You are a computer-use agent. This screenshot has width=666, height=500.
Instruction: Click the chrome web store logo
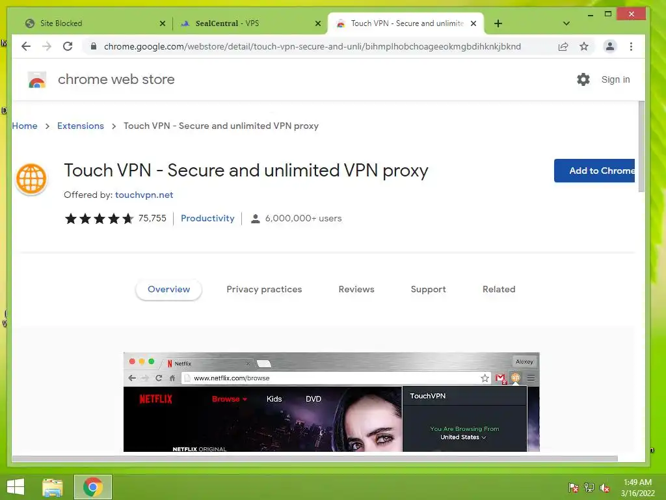coord(37,79)
